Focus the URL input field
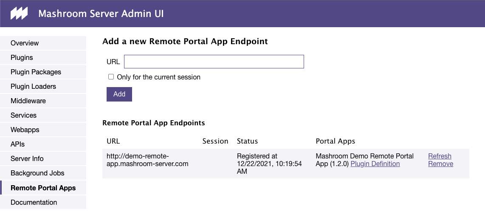485x223 pixels. [x=214, y=62]
